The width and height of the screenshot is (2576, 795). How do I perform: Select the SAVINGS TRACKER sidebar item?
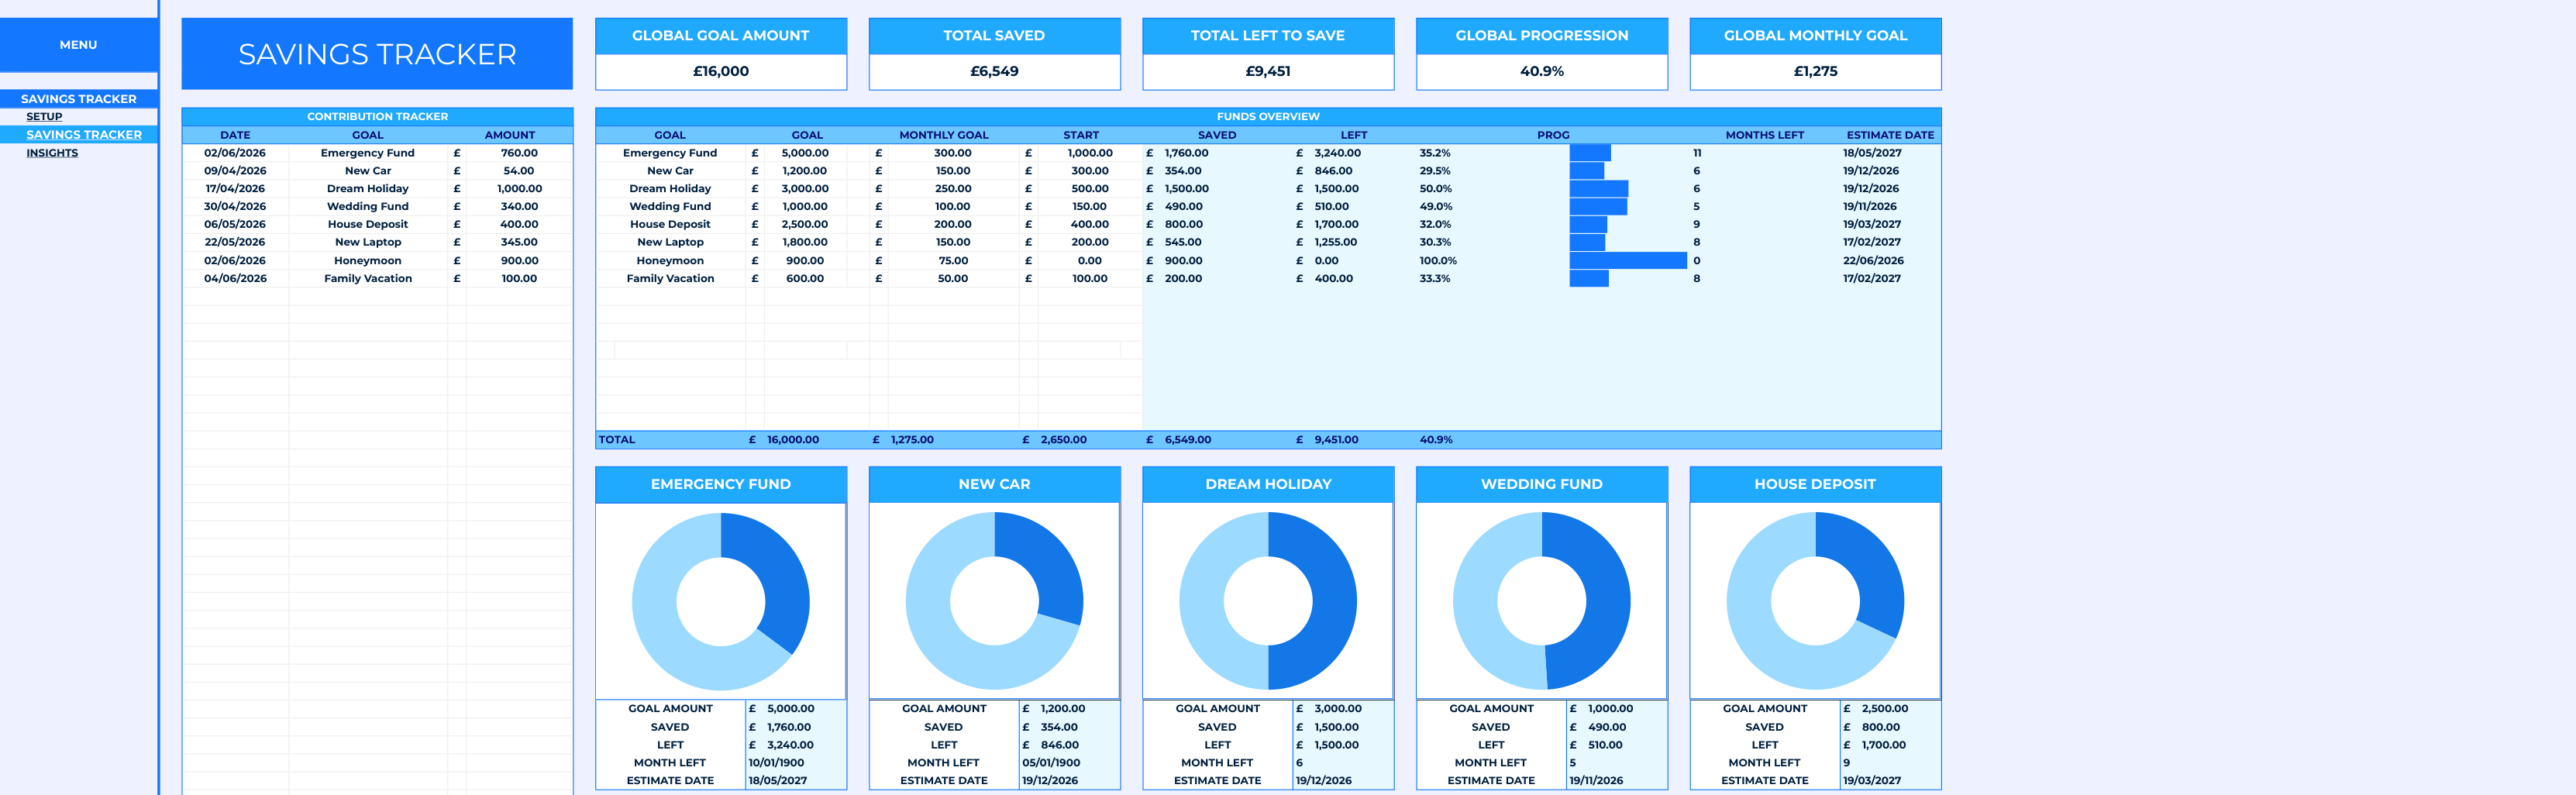tap(84, 135)
